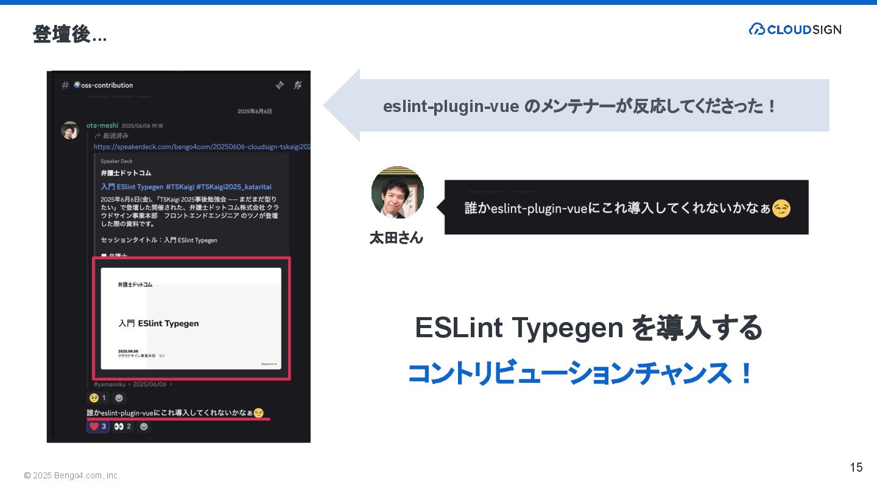Click the channel hash icon beside oss-contribution
Screen dimensions: 877x493
coord(65,85)
